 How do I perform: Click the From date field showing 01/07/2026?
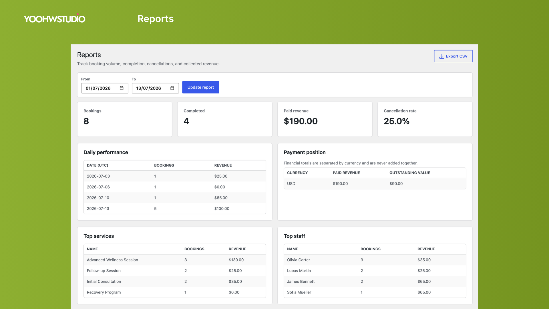[x=105, y=88]
